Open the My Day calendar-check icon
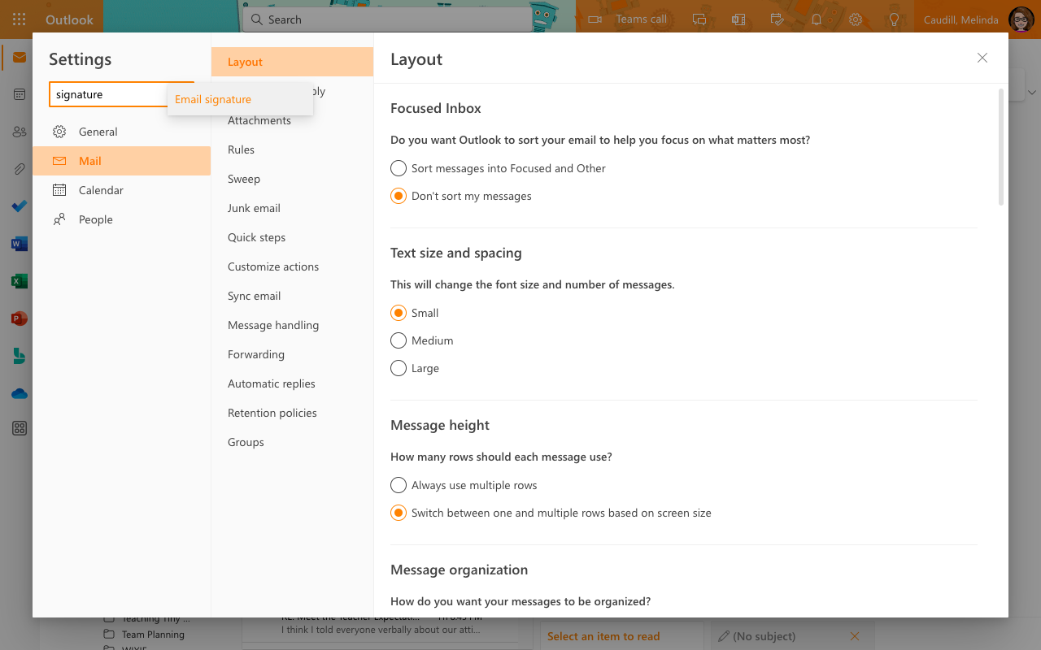 point(777,19)
